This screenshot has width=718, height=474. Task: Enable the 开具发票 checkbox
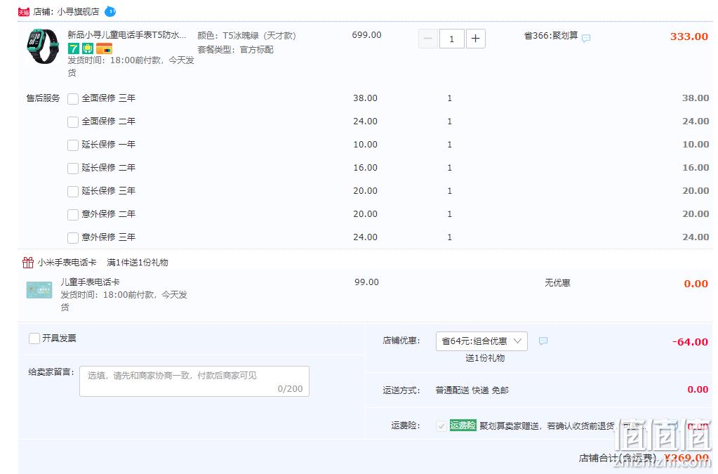click(34, 338)
